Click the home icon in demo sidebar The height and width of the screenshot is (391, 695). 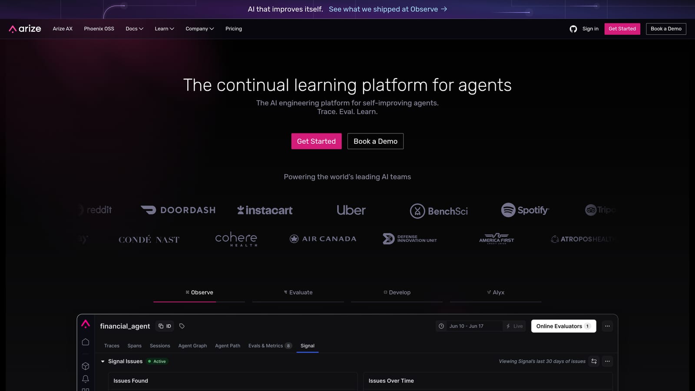[86, 342]
